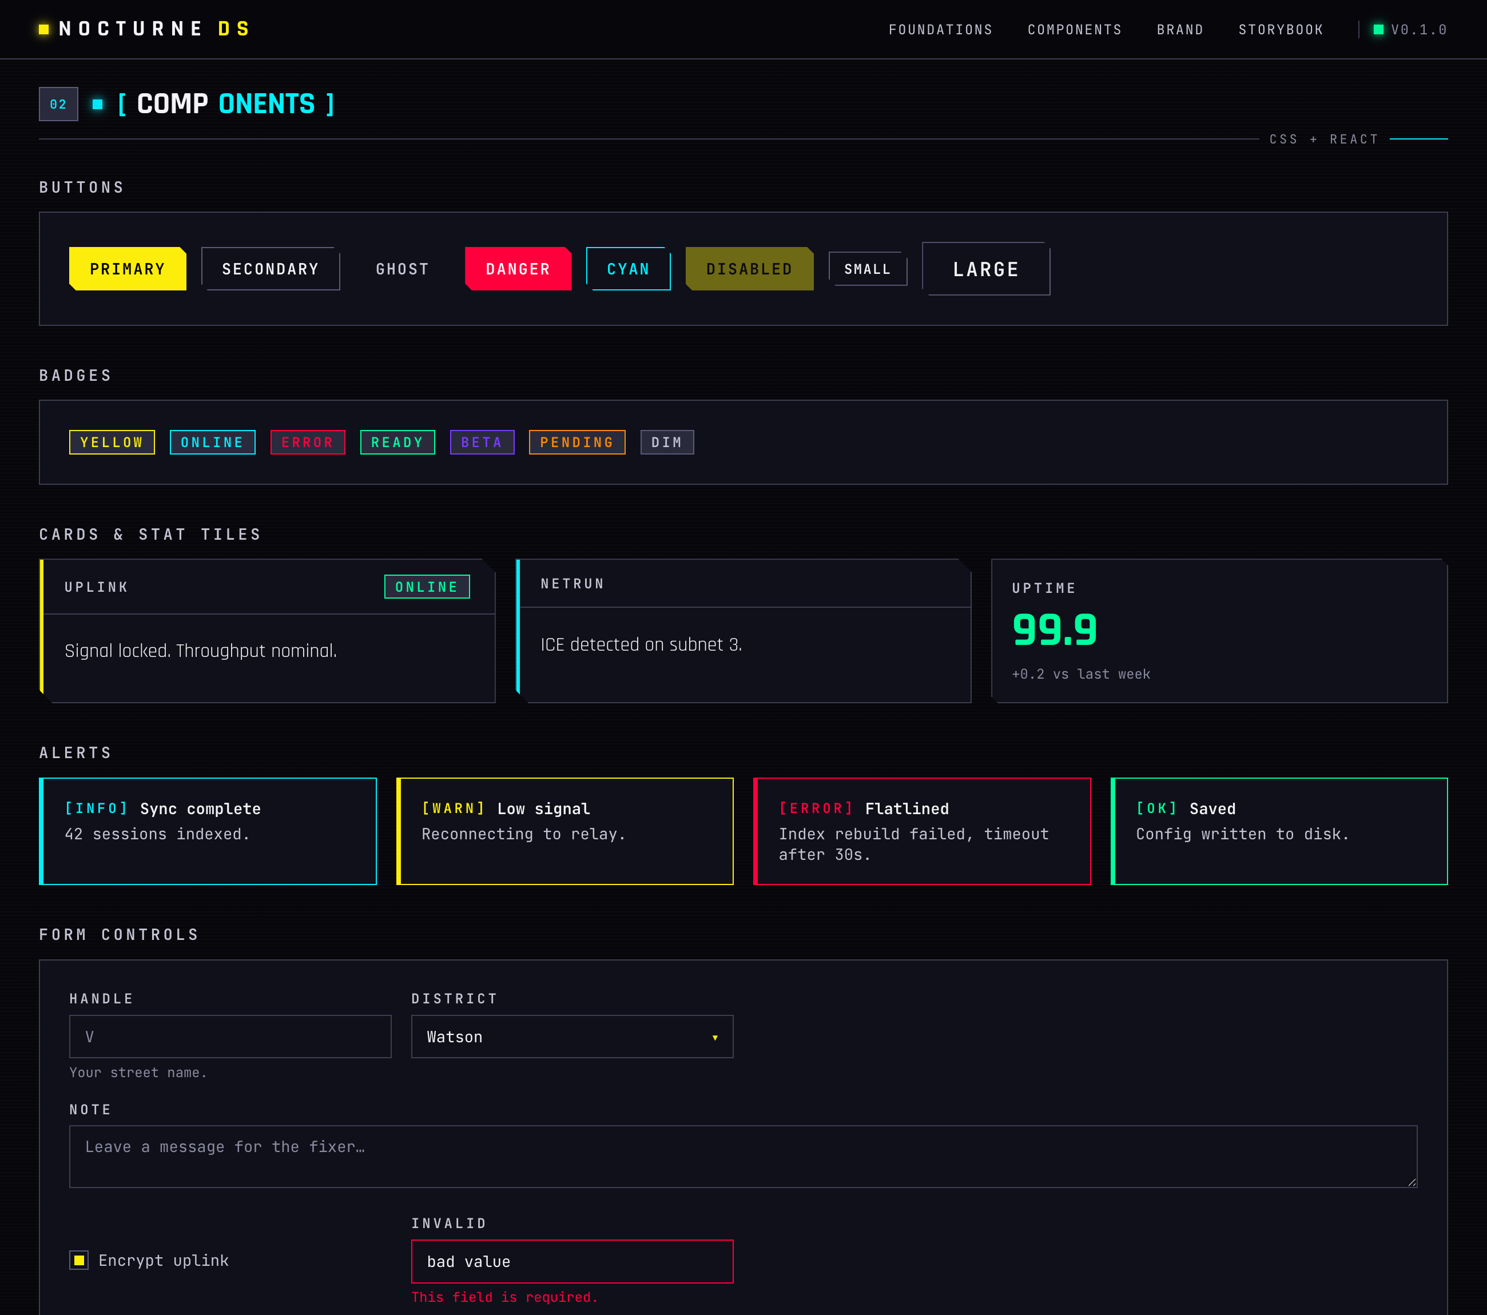1487x1315 pixels.
Task: Focus the Invalid field containing bad value
Action: pos(572,1262)
